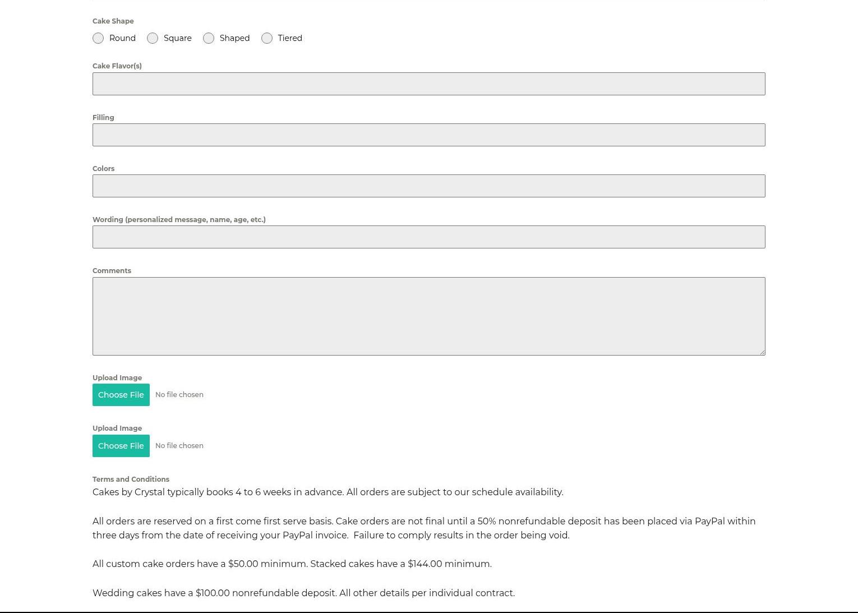Select the Square cake shape option
The image size is (858, 613).
point(153,38)
